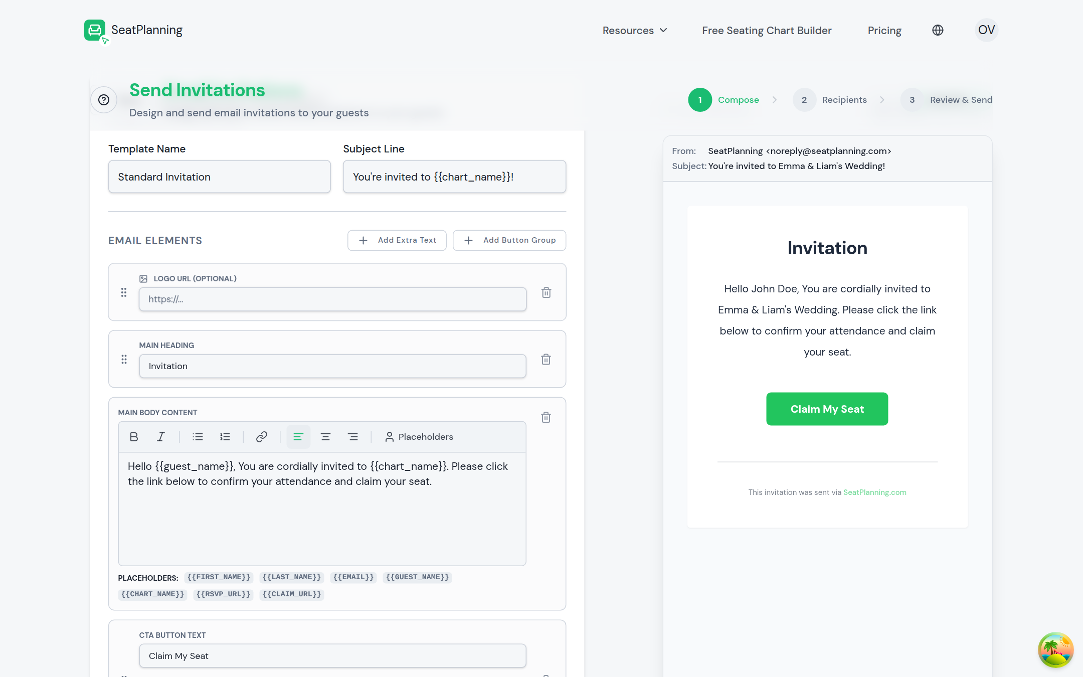Viewport: 1083px width, 677px height.
Task: Edit the CTA Button Text field
Action: pyautogui.click(x=333, y=656)
